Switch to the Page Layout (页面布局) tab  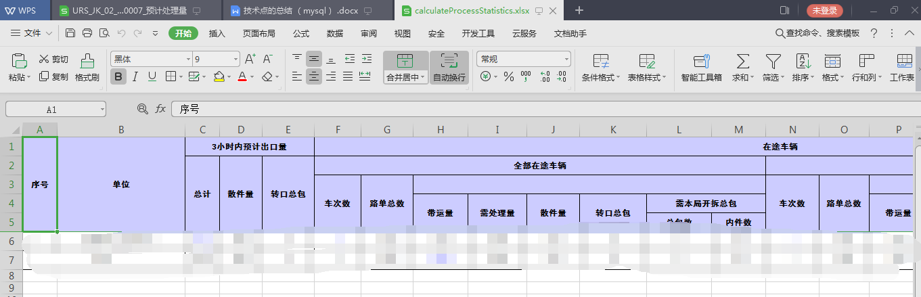tap(259, 33)
